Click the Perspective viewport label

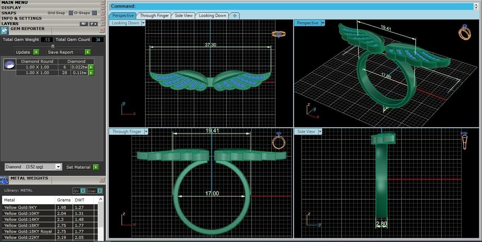pos(307,23)
